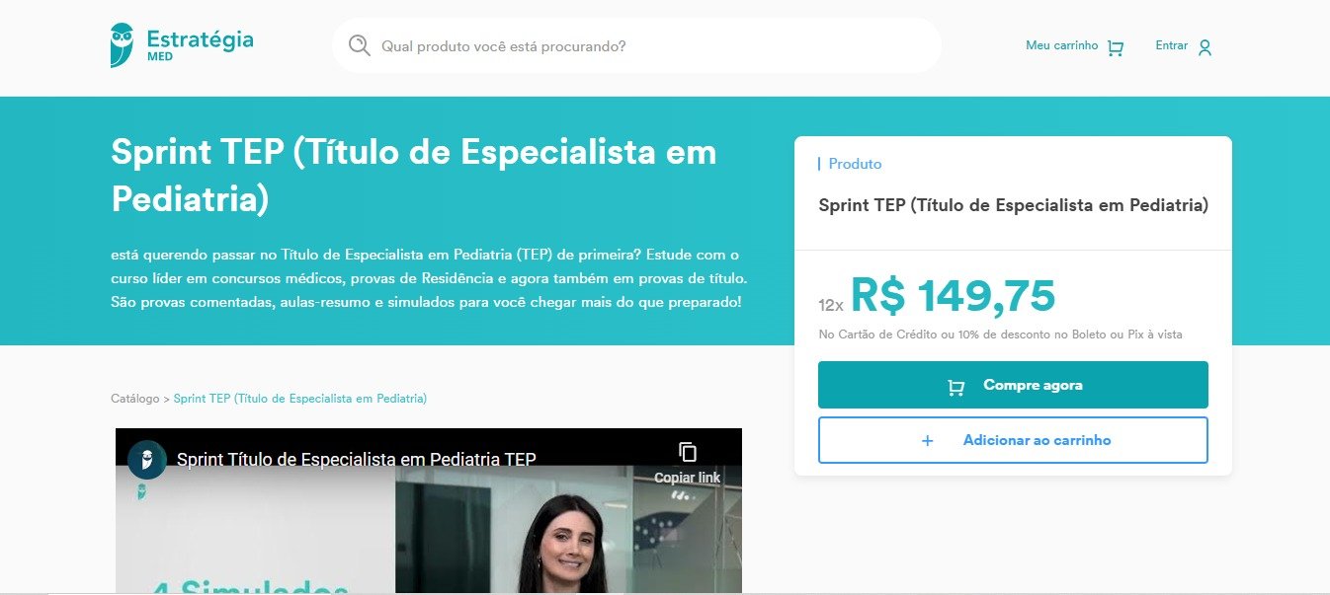Click the small owl watermark in video

[x=142, y=490]
